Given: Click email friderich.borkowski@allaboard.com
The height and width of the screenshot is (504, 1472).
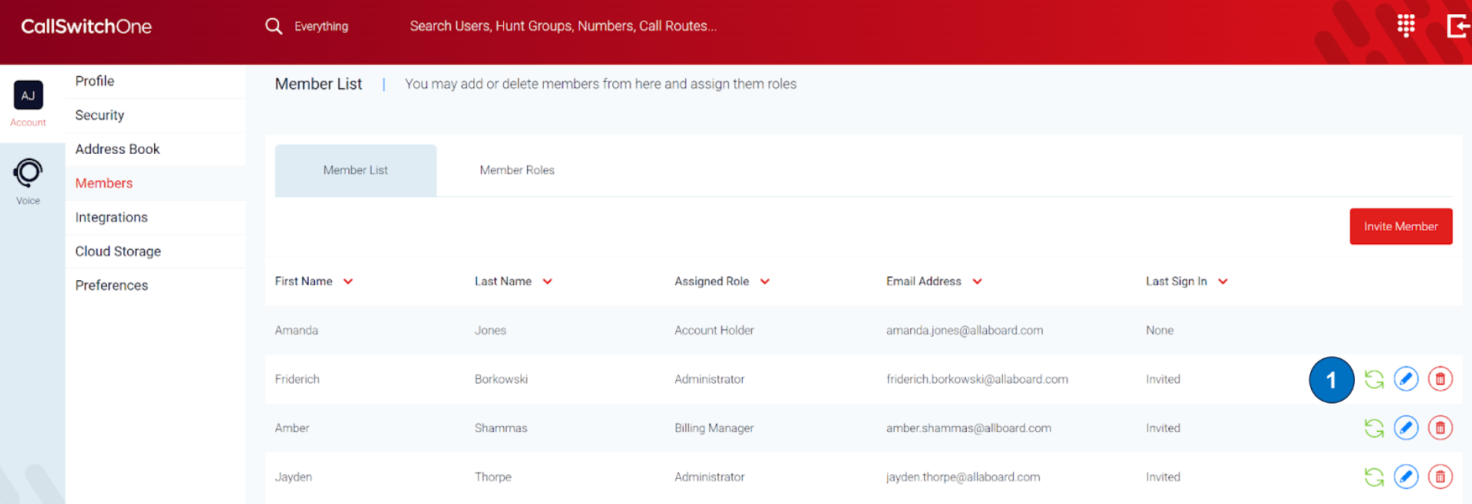Looking at the screenshot, I should click(977, 379).
